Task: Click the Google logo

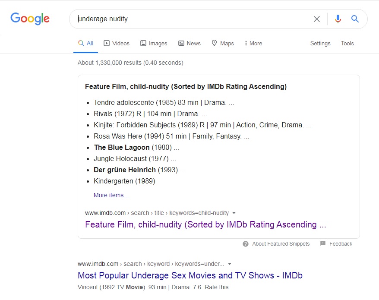Action: pyautogui.click(x=30, y=19)
